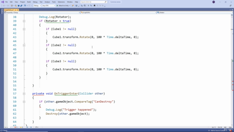Open the ScriptToFix type navigation dropdown

118,12
